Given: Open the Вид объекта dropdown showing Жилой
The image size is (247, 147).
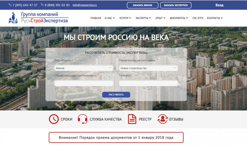Looking at the screenshot, I should tap(84, 68).
